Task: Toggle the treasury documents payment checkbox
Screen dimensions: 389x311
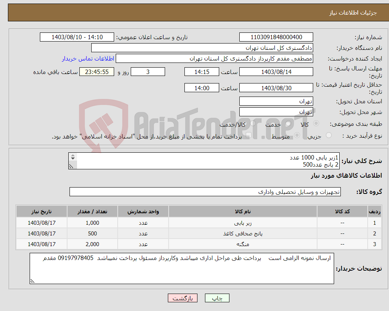Action: pos(248,135)
